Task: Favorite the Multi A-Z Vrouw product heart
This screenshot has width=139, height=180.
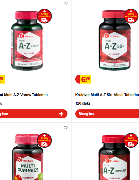Action: (x=66, y=3)
